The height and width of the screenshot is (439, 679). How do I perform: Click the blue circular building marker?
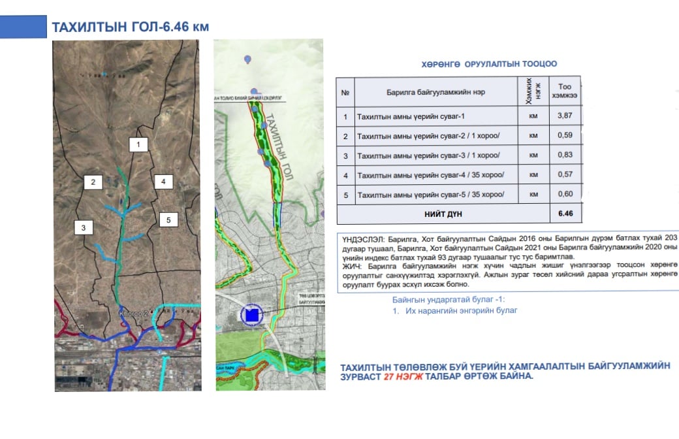251,316
